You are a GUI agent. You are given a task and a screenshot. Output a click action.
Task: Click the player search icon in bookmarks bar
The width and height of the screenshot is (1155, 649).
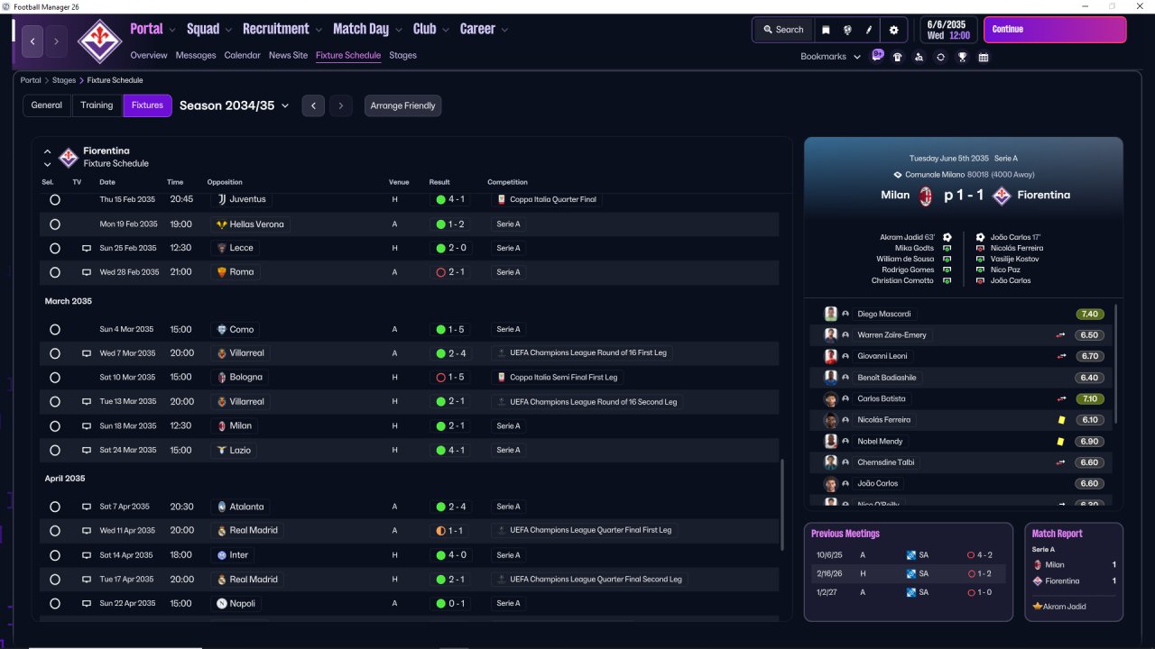pos(919,57)
